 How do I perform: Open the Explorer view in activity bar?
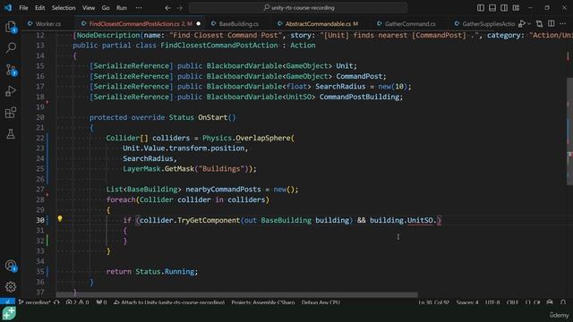[11, 27]
